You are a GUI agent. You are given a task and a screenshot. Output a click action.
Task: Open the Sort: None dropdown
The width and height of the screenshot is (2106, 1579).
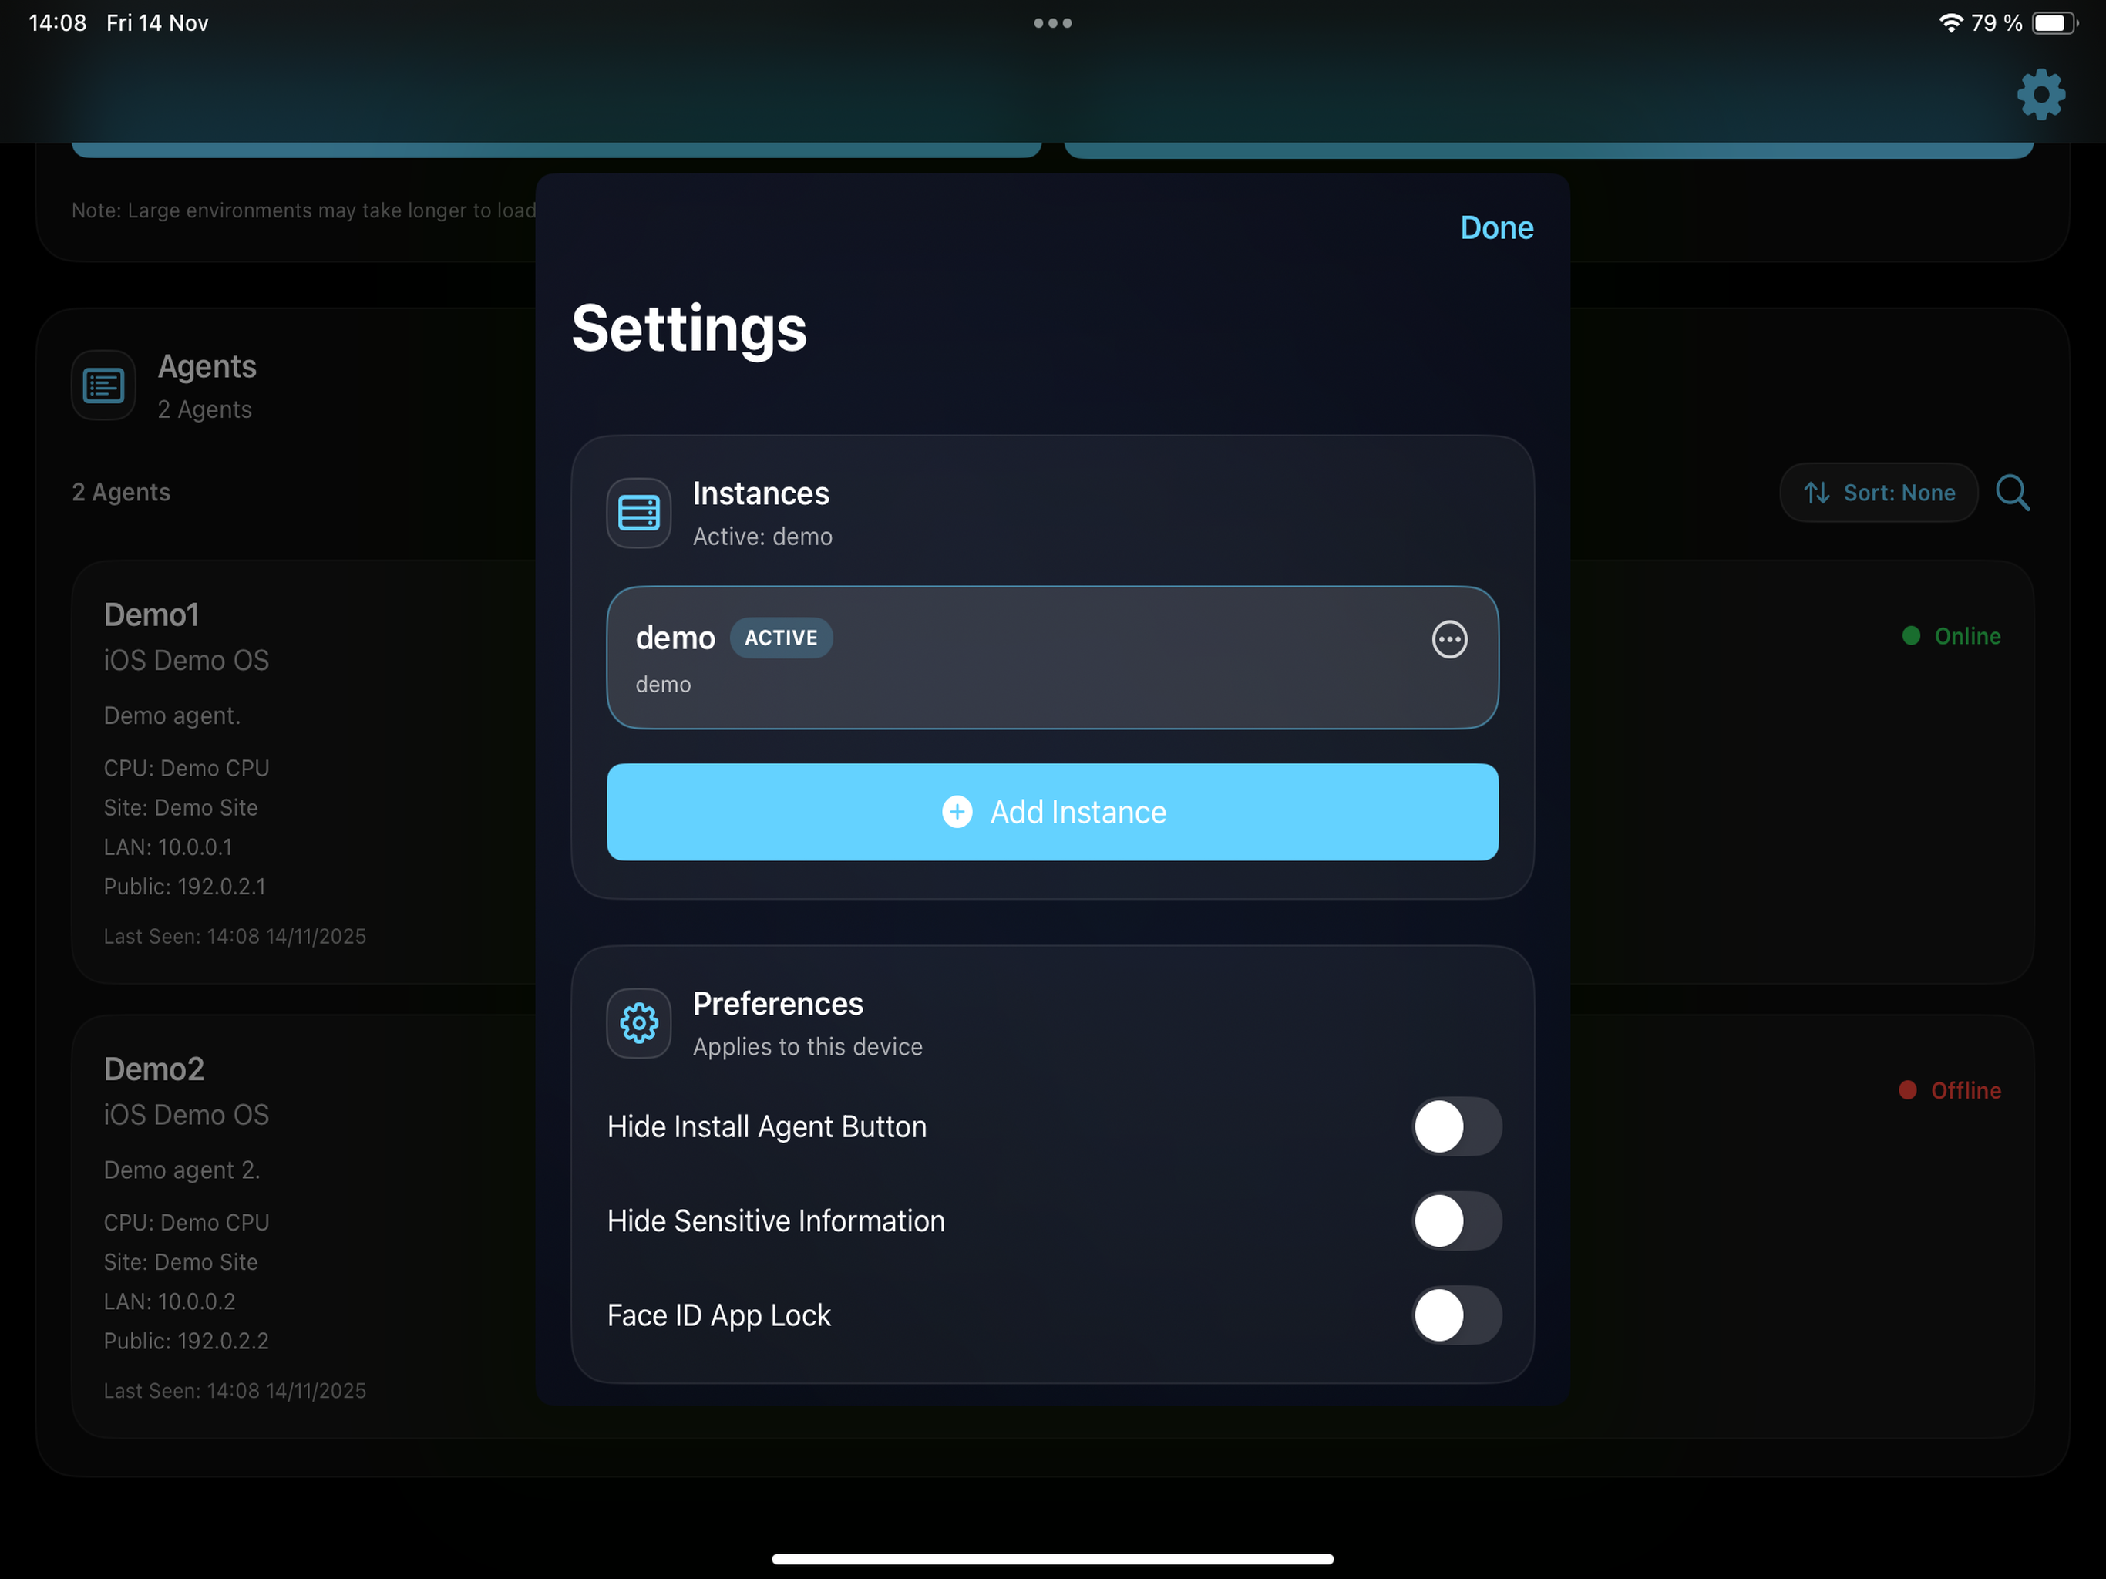pyautogui.click(x=1879, y=493)
